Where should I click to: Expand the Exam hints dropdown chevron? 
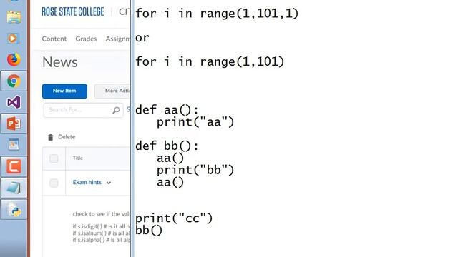[109, 183]
